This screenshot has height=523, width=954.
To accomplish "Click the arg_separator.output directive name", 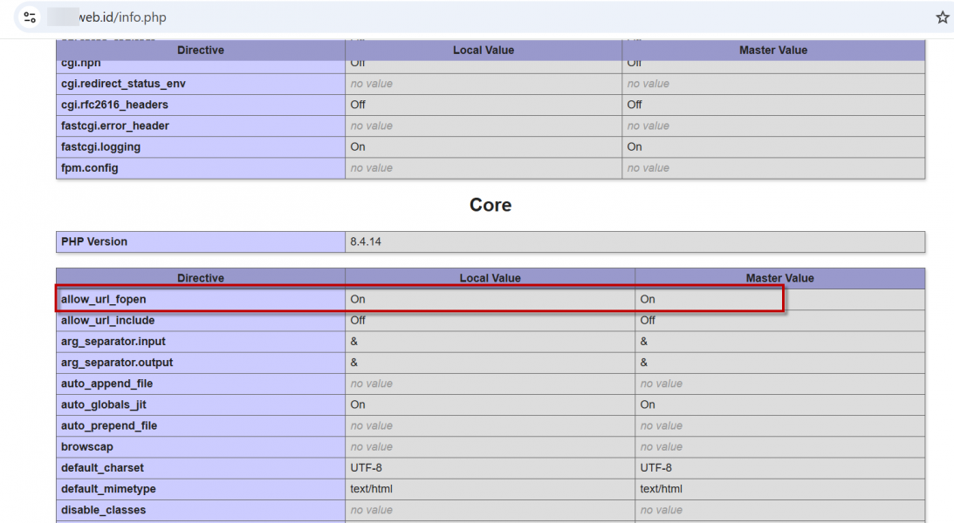I will (117, 363).
